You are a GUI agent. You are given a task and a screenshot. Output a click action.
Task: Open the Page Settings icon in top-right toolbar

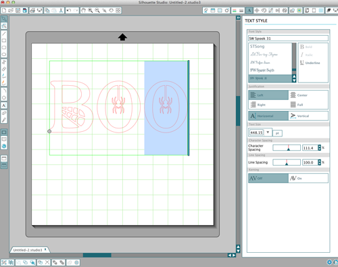tap(307, 10)
